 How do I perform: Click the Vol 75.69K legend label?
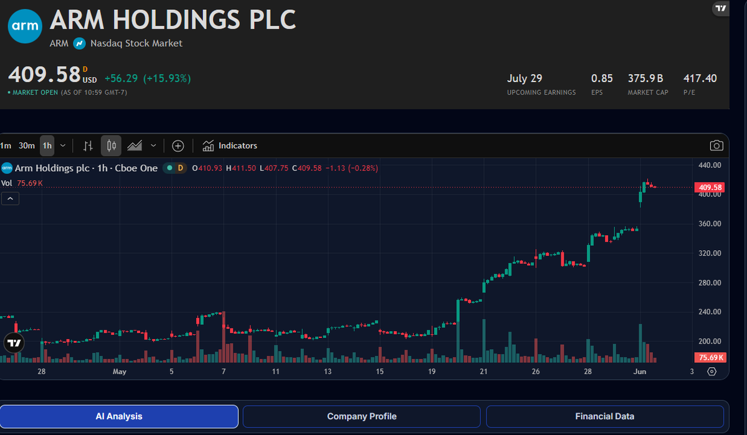(22, 183)
